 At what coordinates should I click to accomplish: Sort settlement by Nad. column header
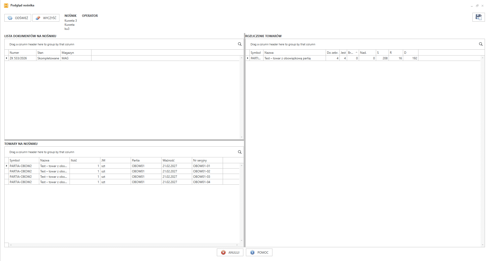coord(367,52)
